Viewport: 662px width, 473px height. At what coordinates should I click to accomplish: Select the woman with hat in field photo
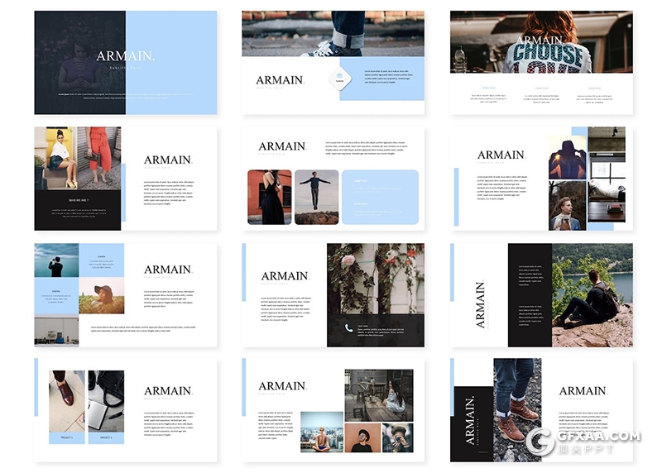102,295
